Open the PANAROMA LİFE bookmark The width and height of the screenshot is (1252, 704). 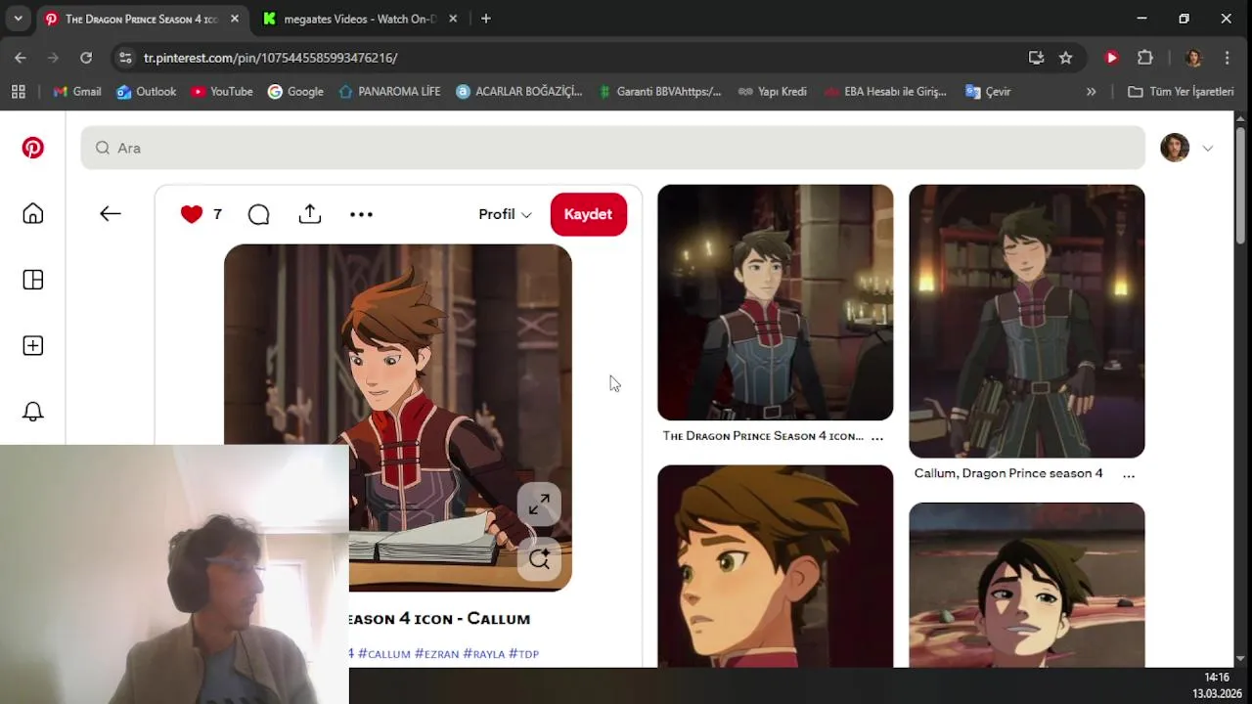point(389,91)
